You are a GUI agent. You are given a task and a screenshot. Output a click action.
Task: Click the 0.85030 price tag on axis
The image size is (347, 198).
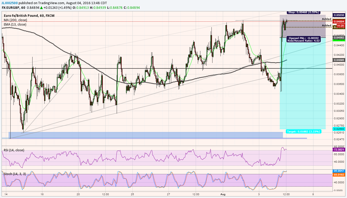pos(338,15)
